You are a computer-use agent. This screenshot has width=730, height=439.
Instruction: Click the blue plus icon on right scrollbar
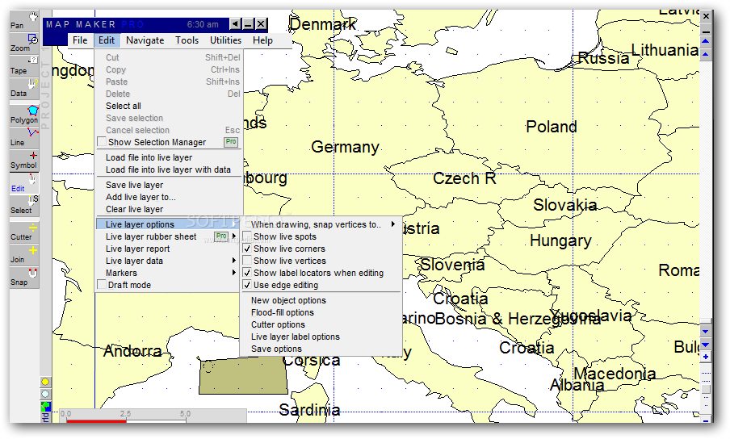coord(706,357)
